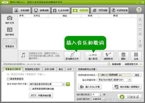Toggle the 取消背景音乐 checkbox
The height and width of the screenshot is (103, 145).
tap(8, 79)
